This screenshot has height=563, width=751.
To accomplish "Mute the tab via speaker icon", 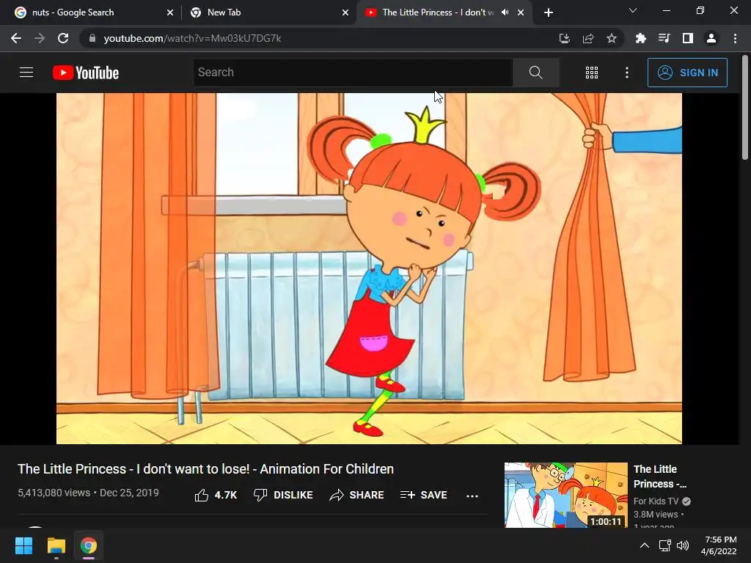I will (x=505, y=12).
